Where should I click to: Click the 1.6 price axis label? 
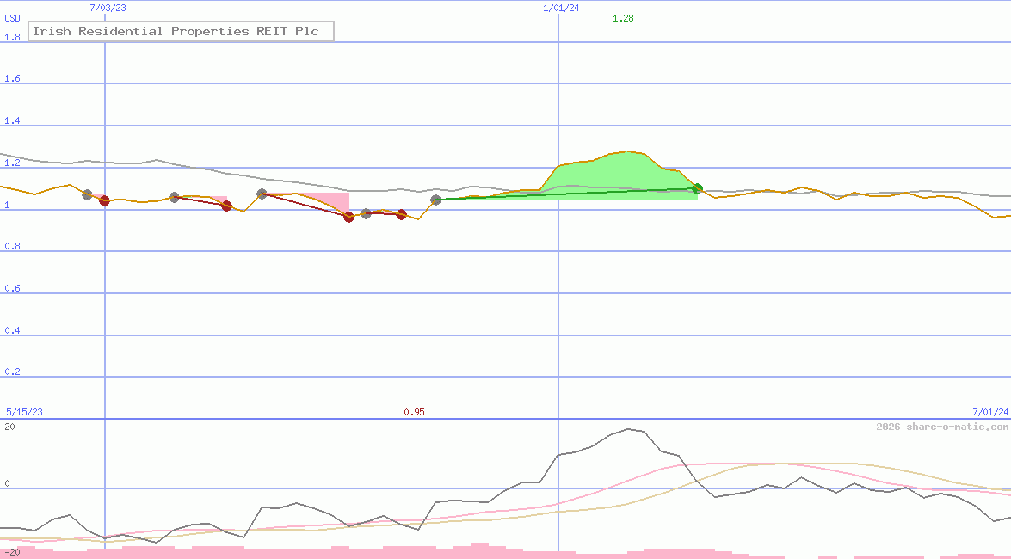(12, 78)
